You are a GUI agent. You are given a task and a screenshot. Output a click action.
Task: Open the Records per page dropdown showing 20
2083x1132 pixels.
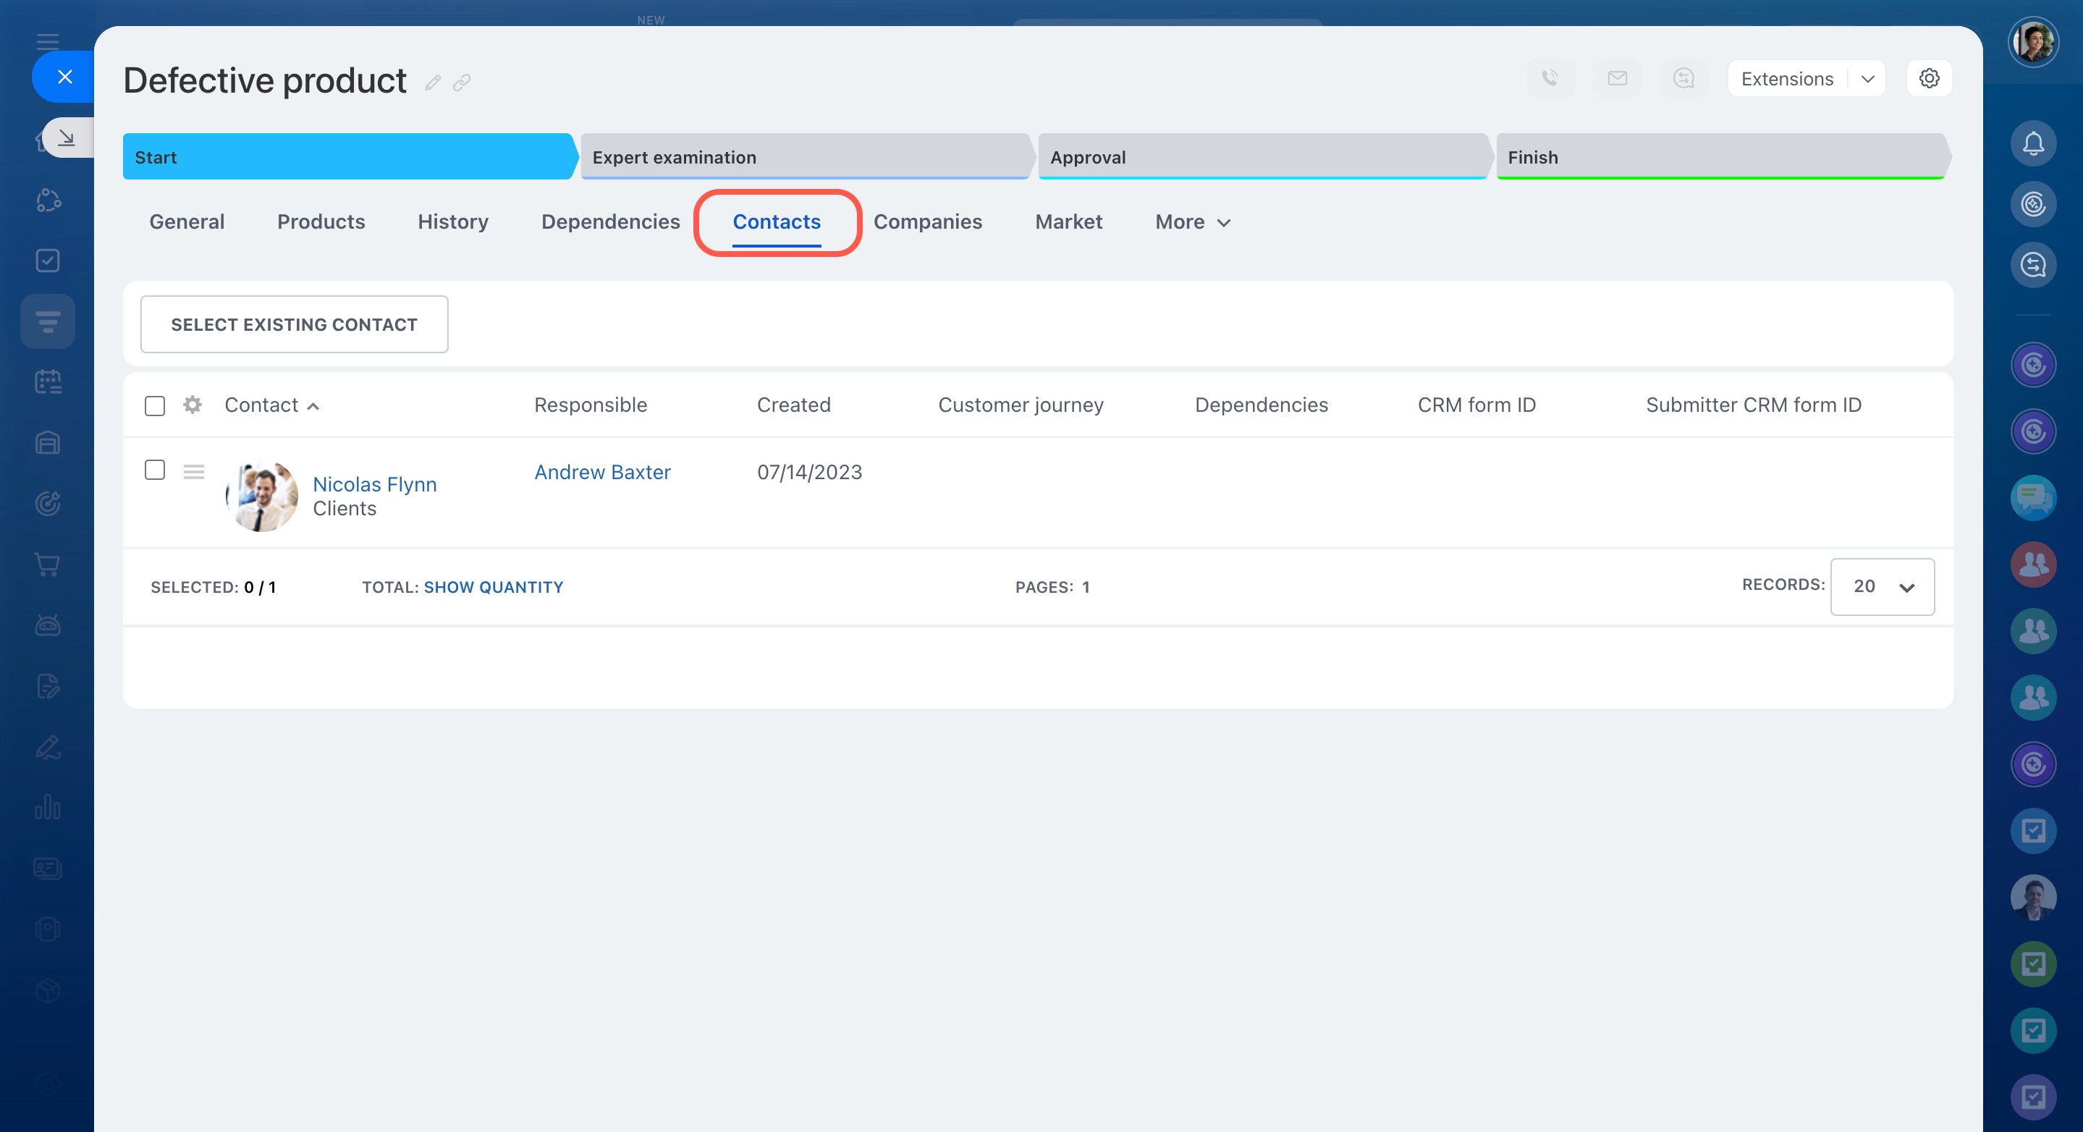[x=1883, y=587]
